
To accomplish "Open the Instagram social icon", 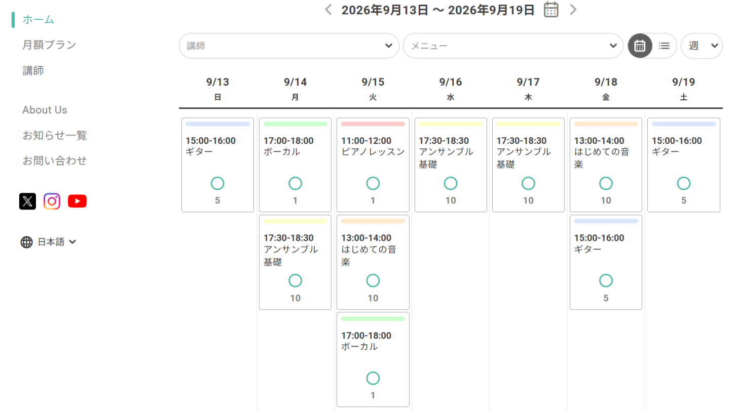I will [52, 201].
